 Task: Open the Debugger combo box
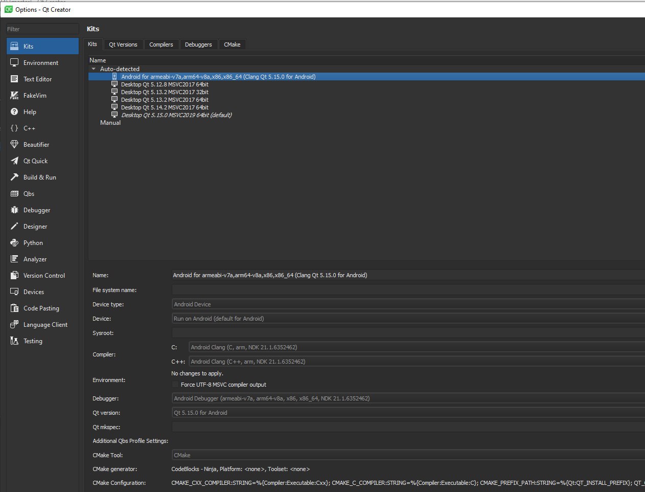point(408,398)
